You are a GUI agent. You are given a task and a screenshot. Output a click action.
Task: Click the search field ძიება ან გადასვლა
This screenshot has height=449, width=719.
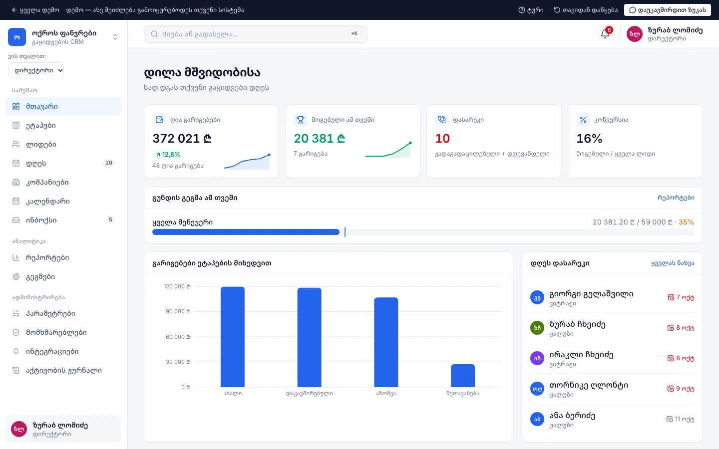tap(256, 34)
